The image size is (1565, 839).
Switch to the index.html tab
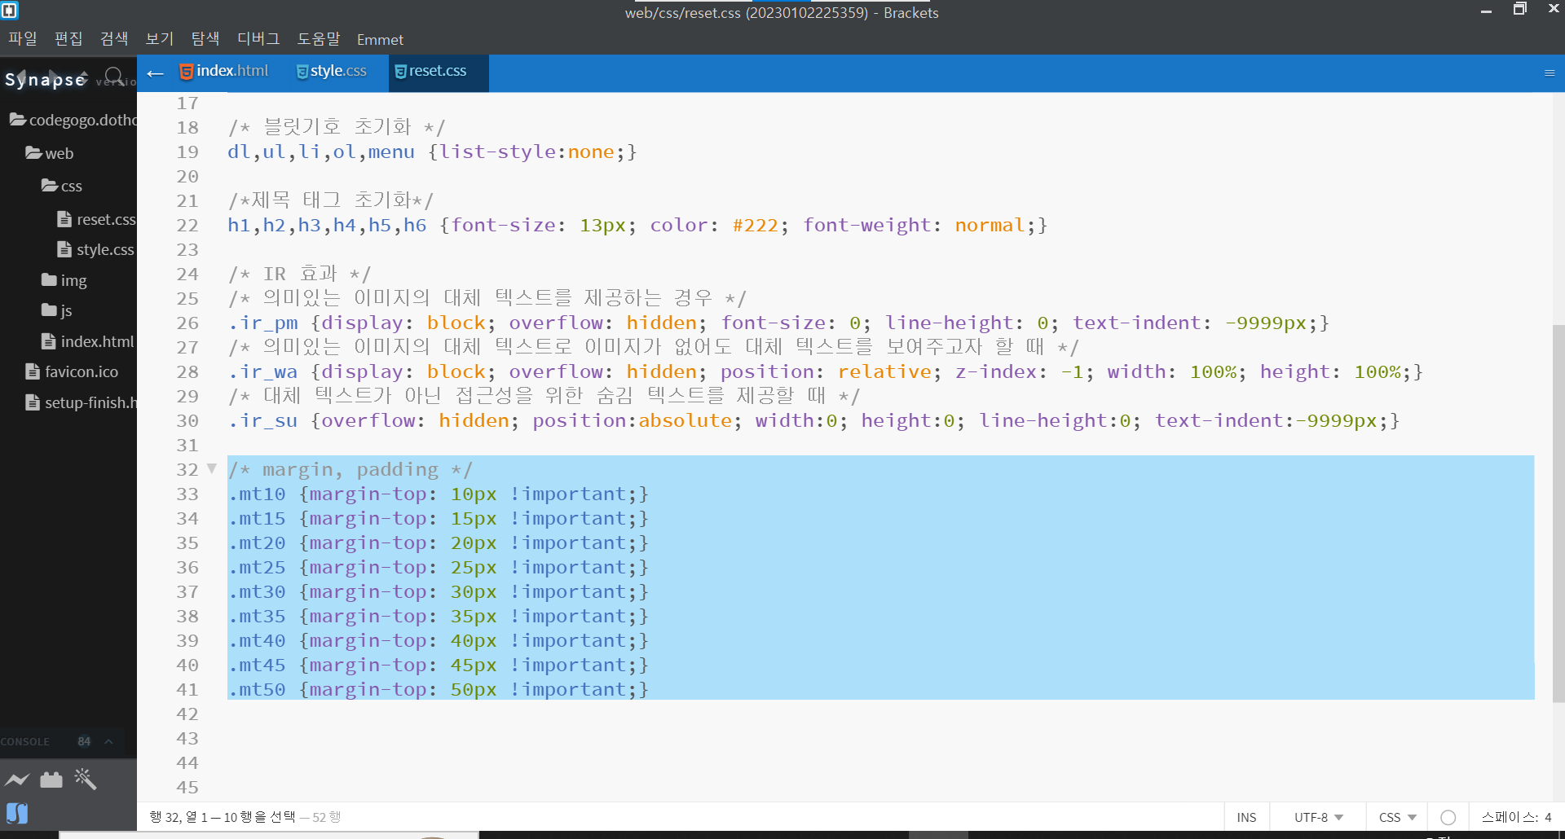pos(231,71)
